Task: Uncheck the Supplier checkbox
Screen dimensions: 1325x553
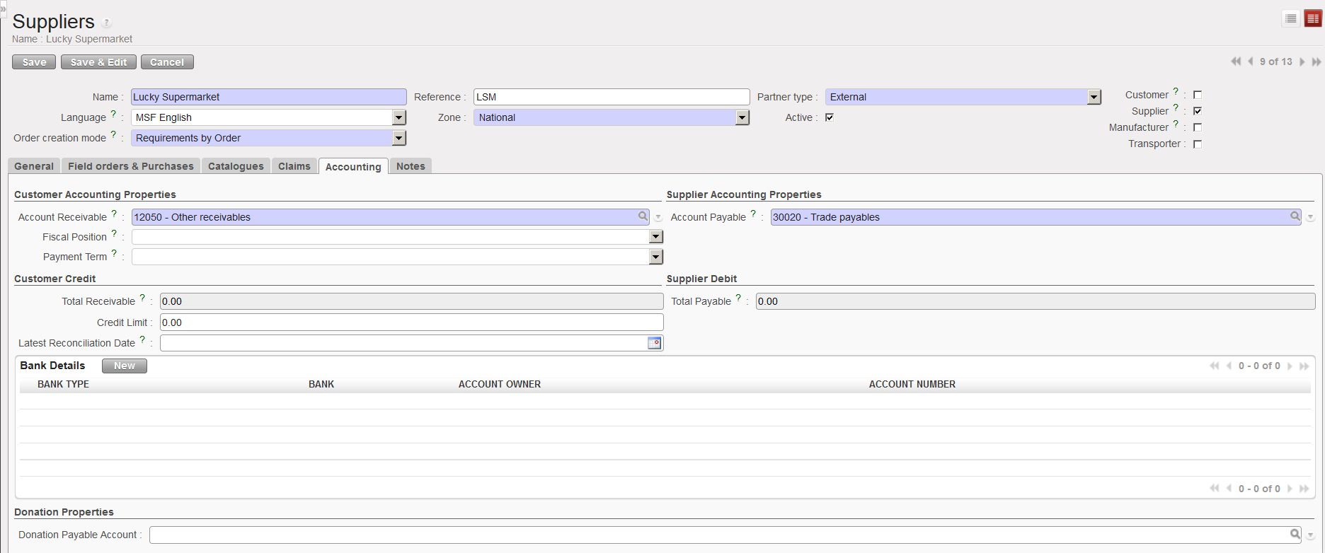Action: 1198,111
